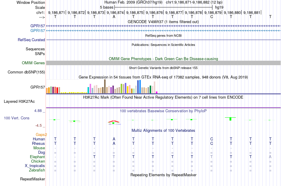This screenshot has height=186, width=281.
Task: Click the Sequences track label
Action: (35, 49)
